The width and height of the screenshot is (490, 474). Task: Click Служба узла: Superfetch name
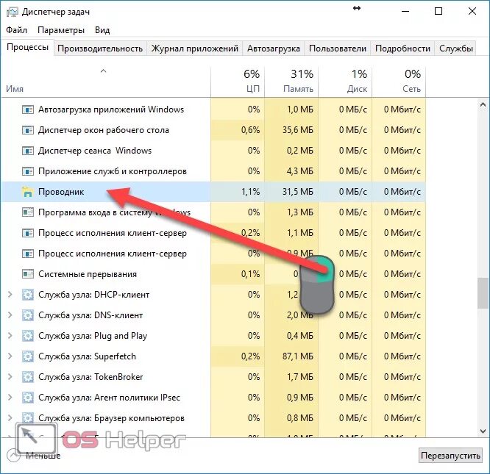click(88, 356)
